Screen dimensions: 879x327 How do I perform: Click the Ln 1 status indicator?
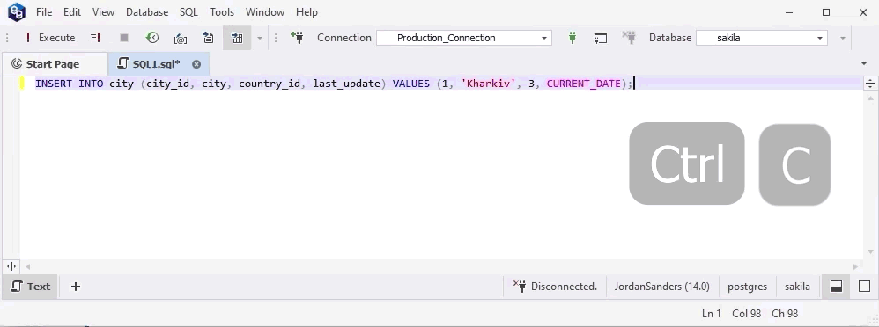712,314
